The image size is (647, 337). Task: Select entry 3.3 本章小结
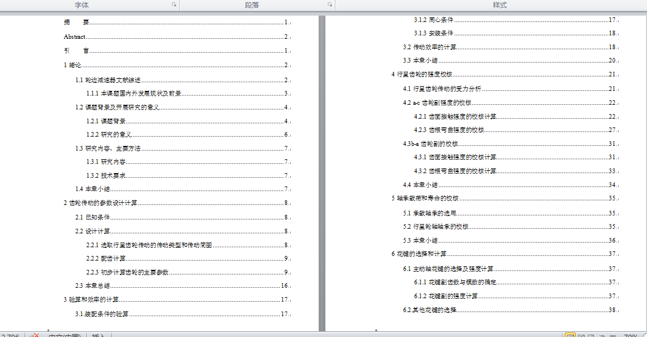click(x=511, y=60)
